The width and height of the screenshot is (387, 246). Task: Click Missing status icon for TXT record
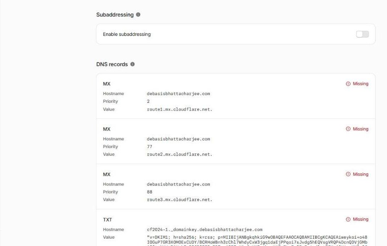[348, 219]
